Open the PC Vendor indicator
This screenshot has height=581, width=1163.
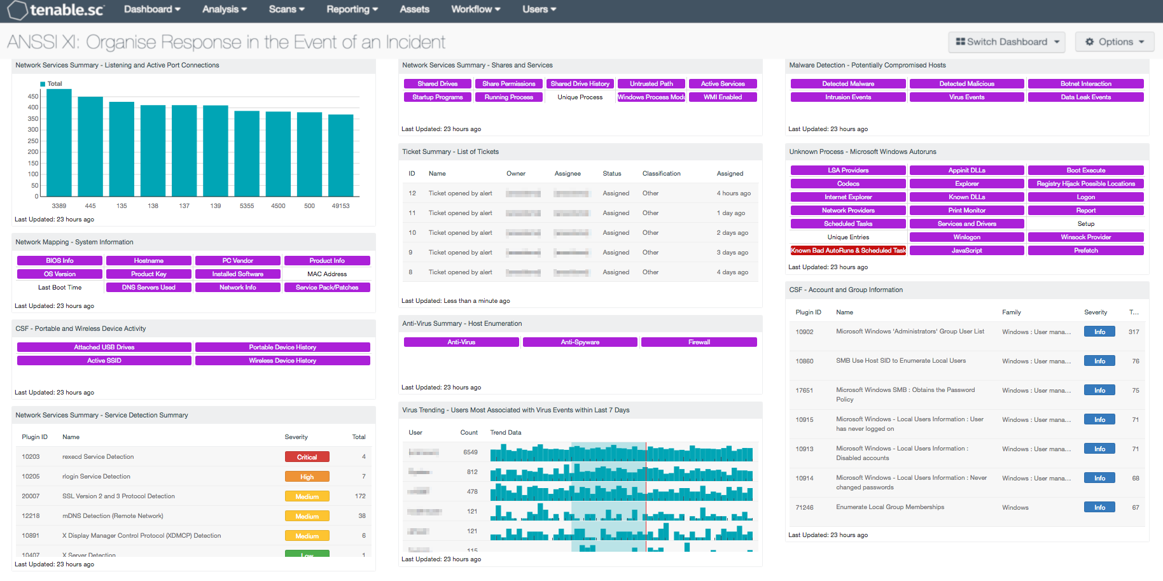pos(238,261)
